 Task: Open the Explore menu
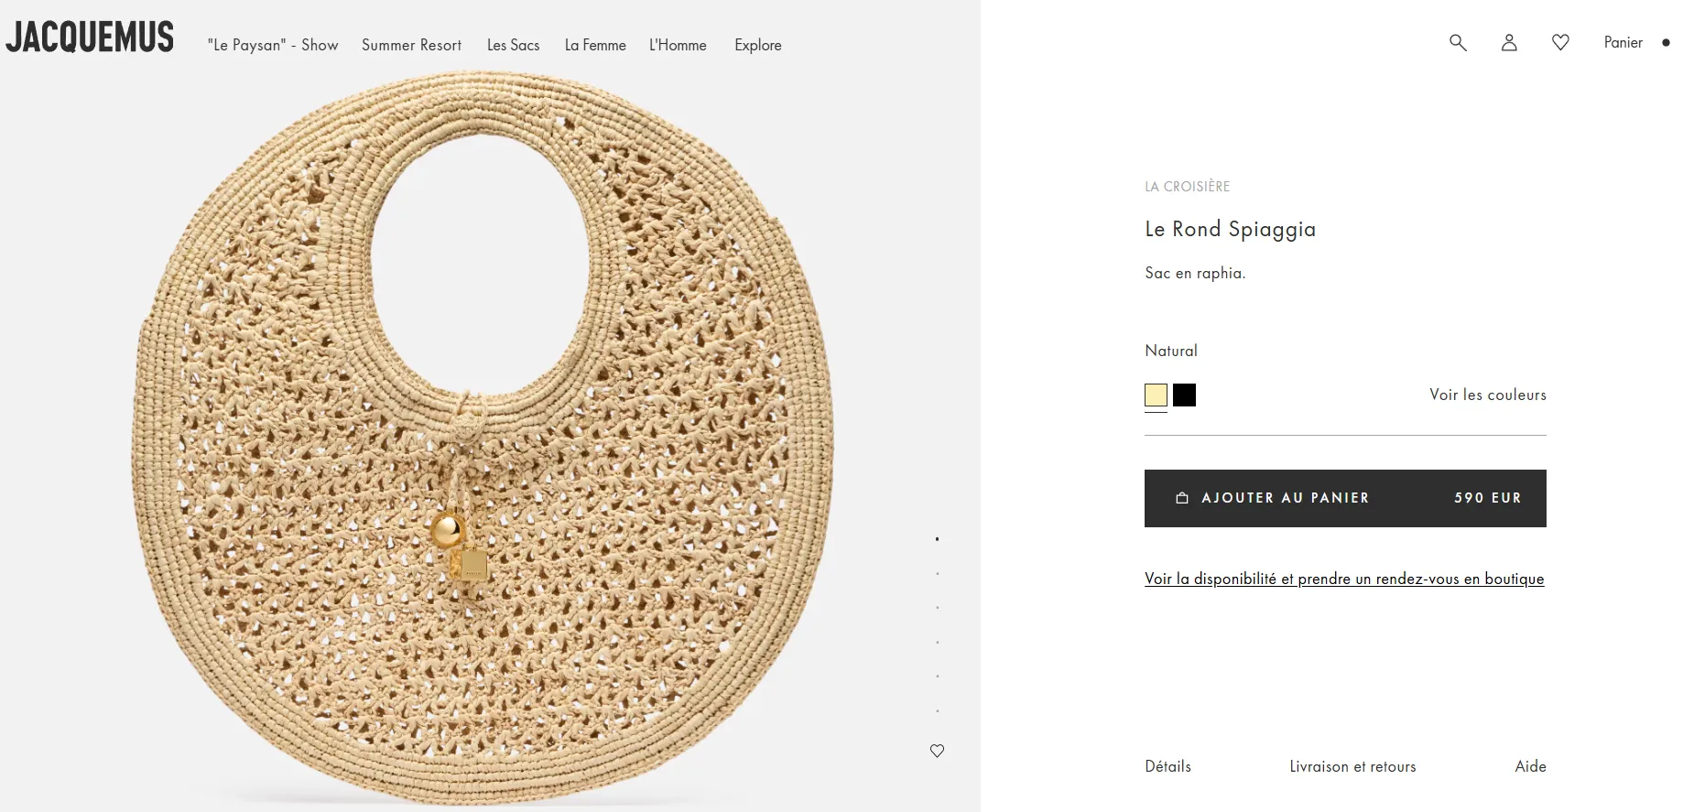pyautogui.click(x=758, y=45)
